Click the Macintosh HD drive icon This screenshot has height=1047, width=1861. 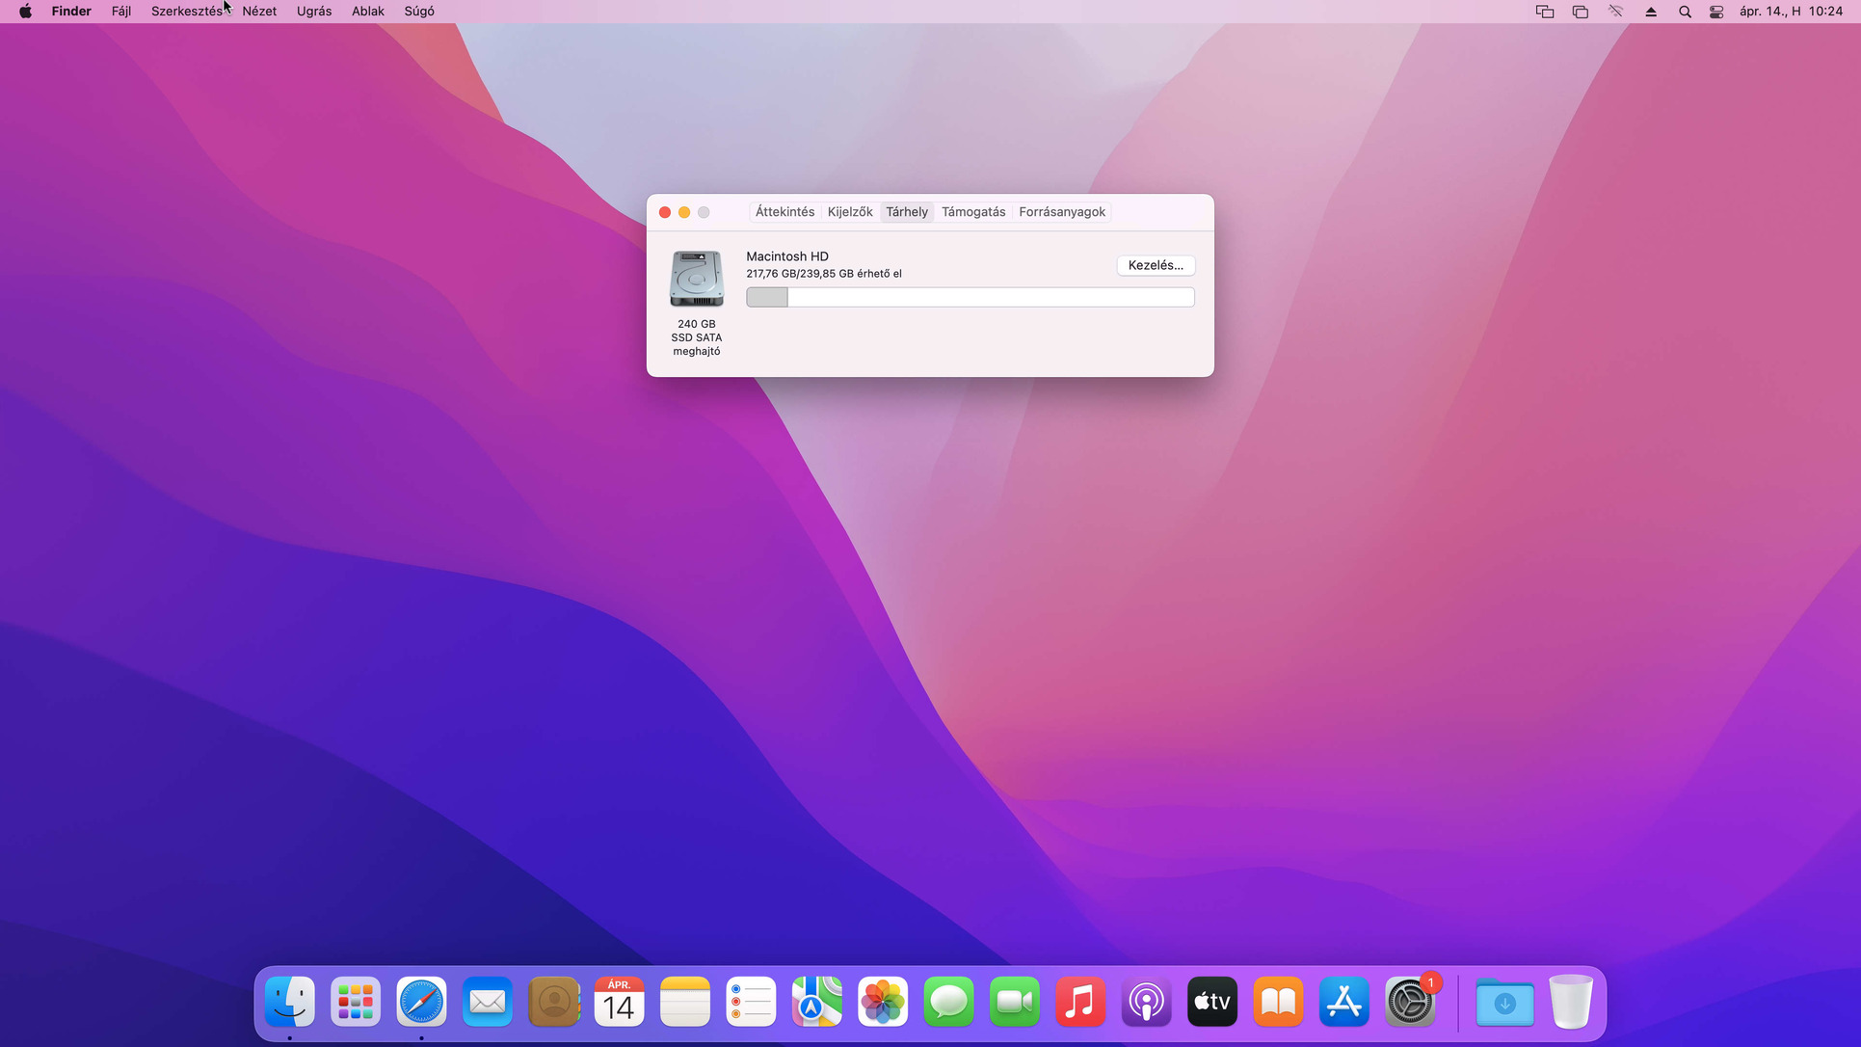click(x=696, y=279)
